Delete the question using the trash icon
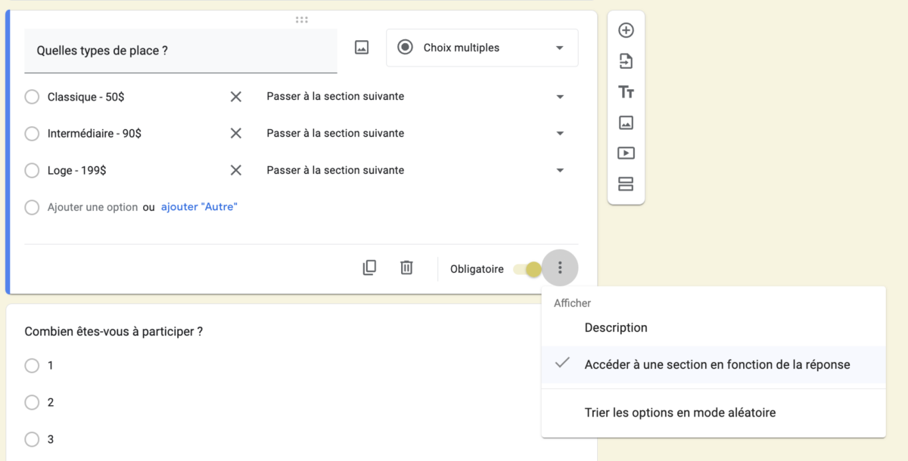 pos(406,268)
